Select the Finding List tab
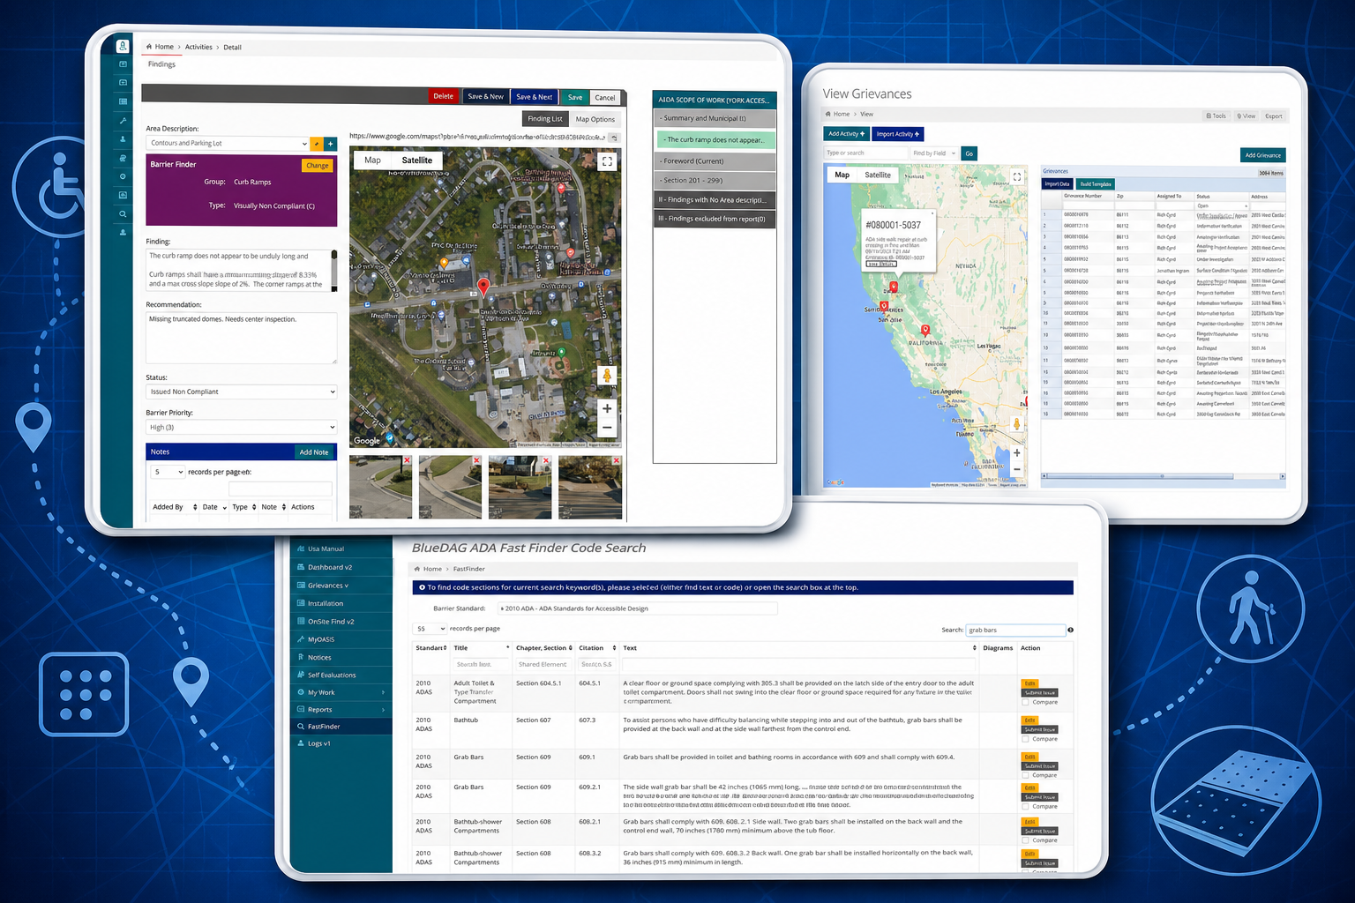 [544, 119]
